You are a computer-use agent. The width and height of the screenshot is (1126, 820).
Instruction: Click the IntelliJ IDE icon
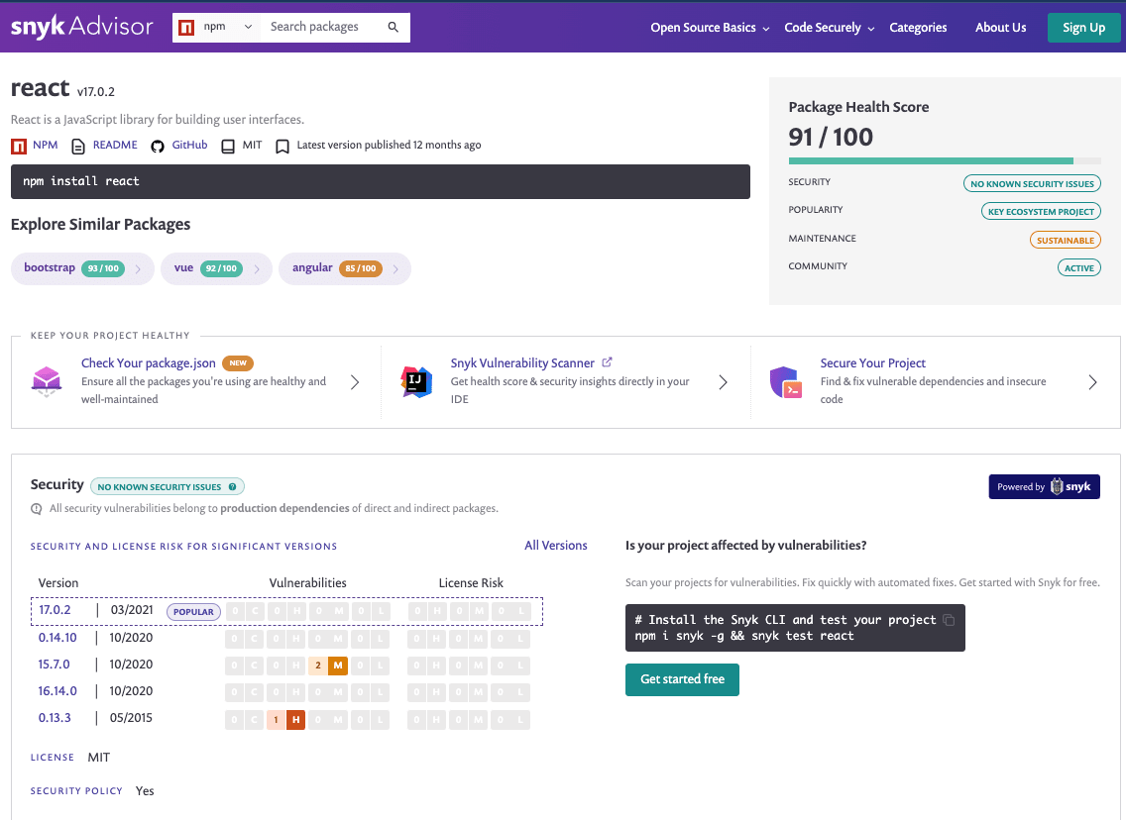416,381
